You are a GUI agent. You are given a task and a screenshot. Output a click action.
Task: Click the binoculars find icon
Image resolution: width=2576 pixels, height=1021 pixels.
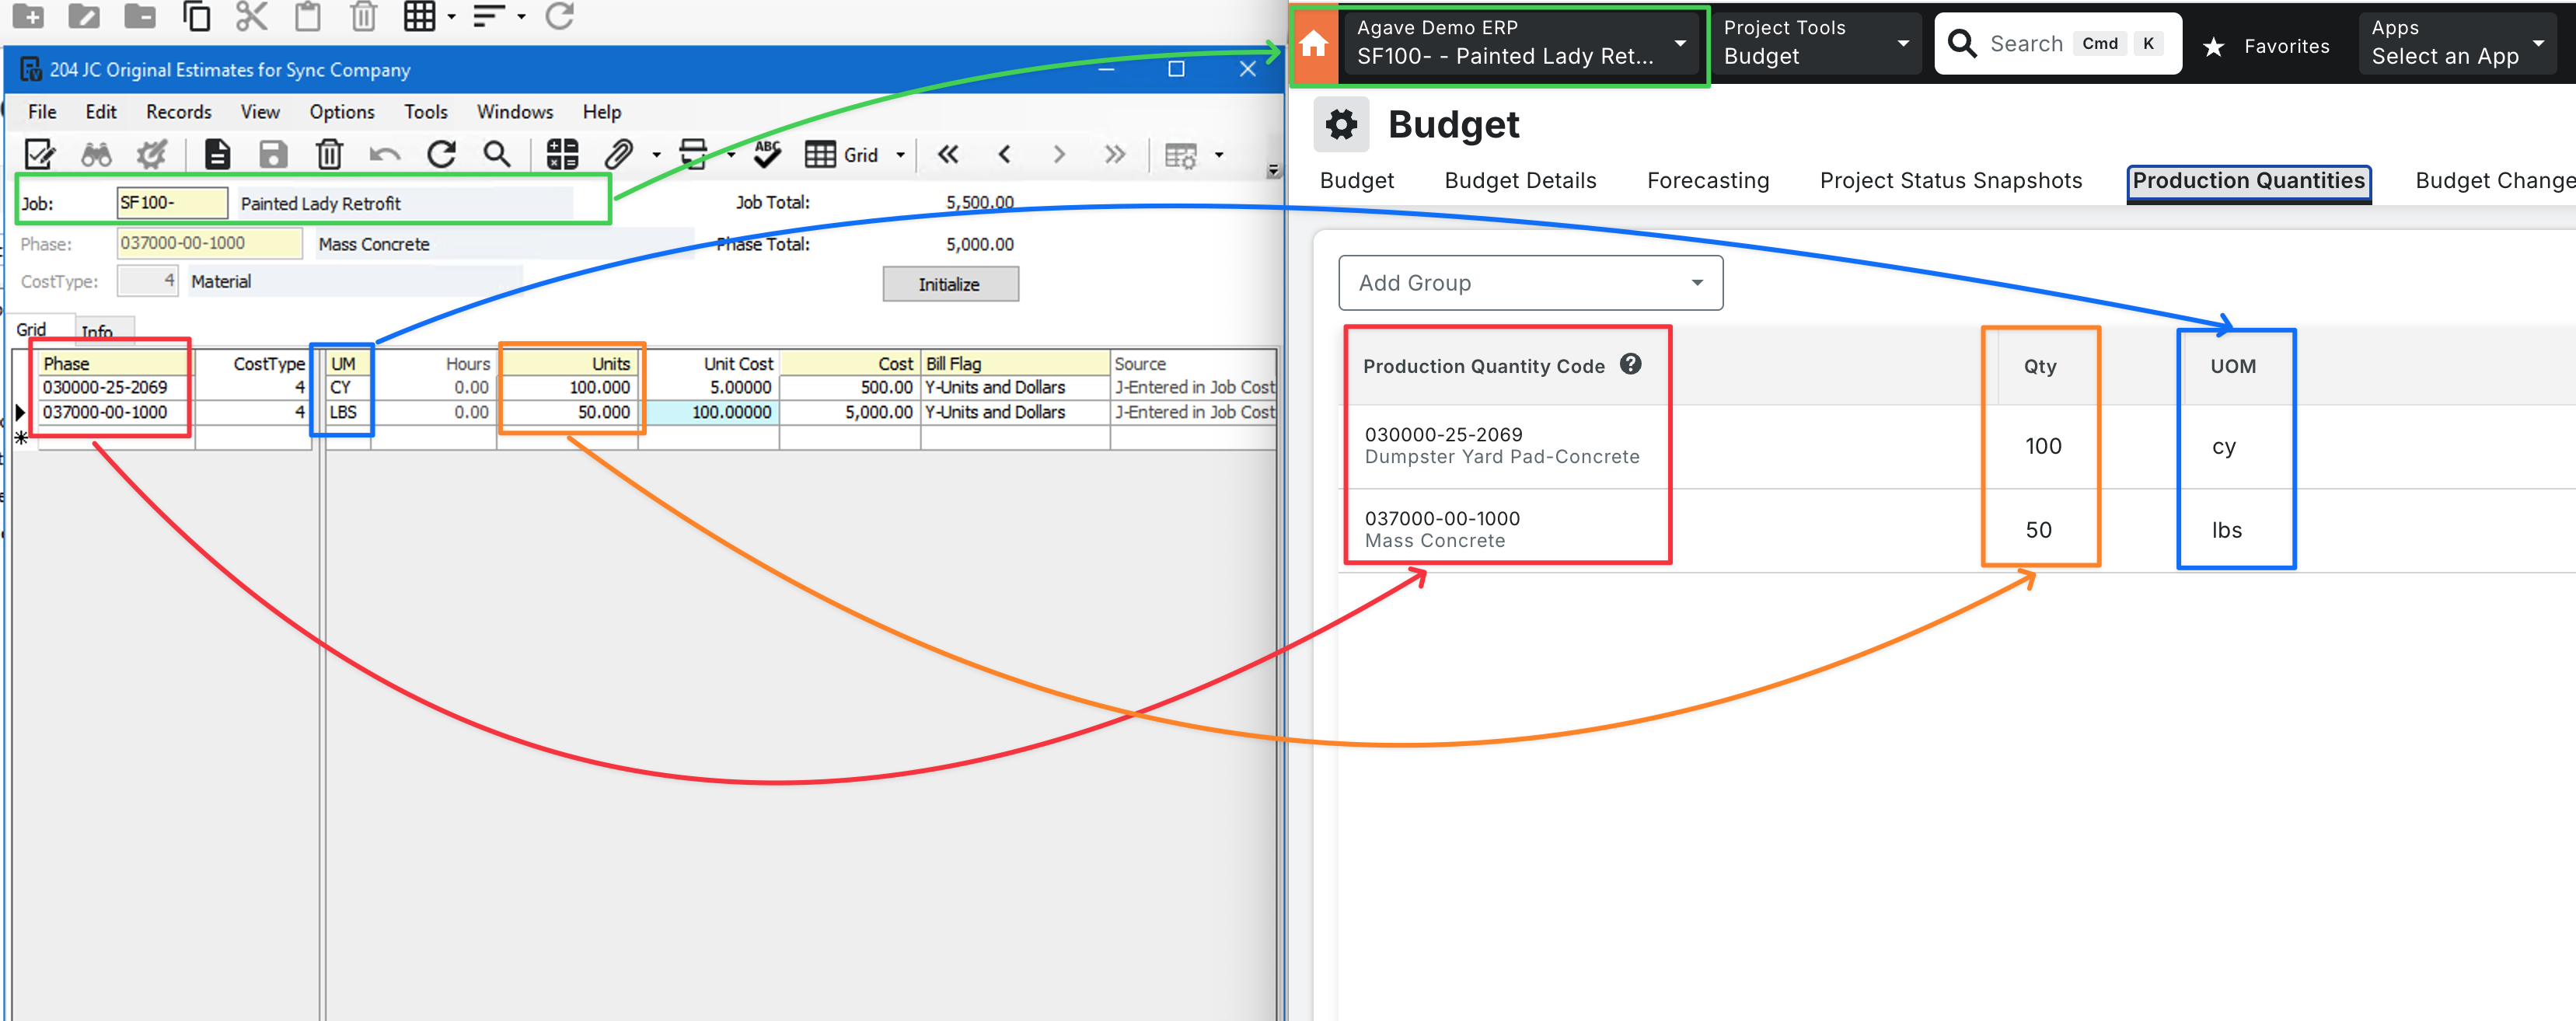point(96,154)
